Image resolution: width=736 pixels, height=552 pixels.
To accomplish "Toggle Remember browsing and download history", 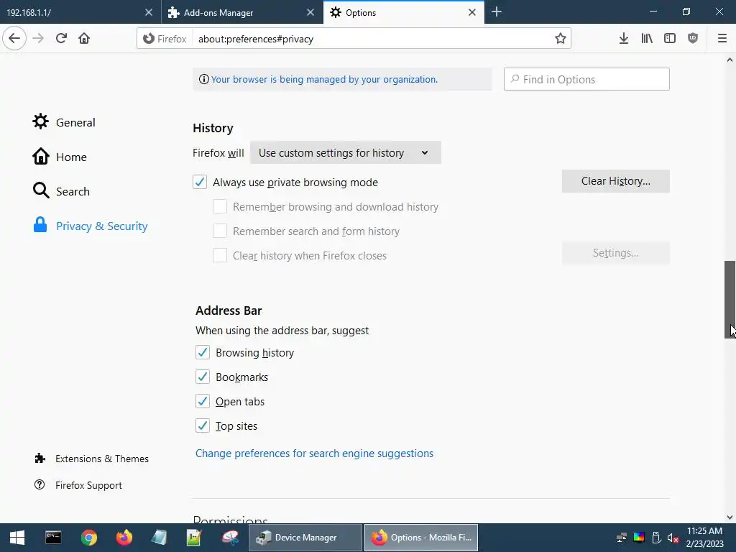I will [x=220, y=206].
